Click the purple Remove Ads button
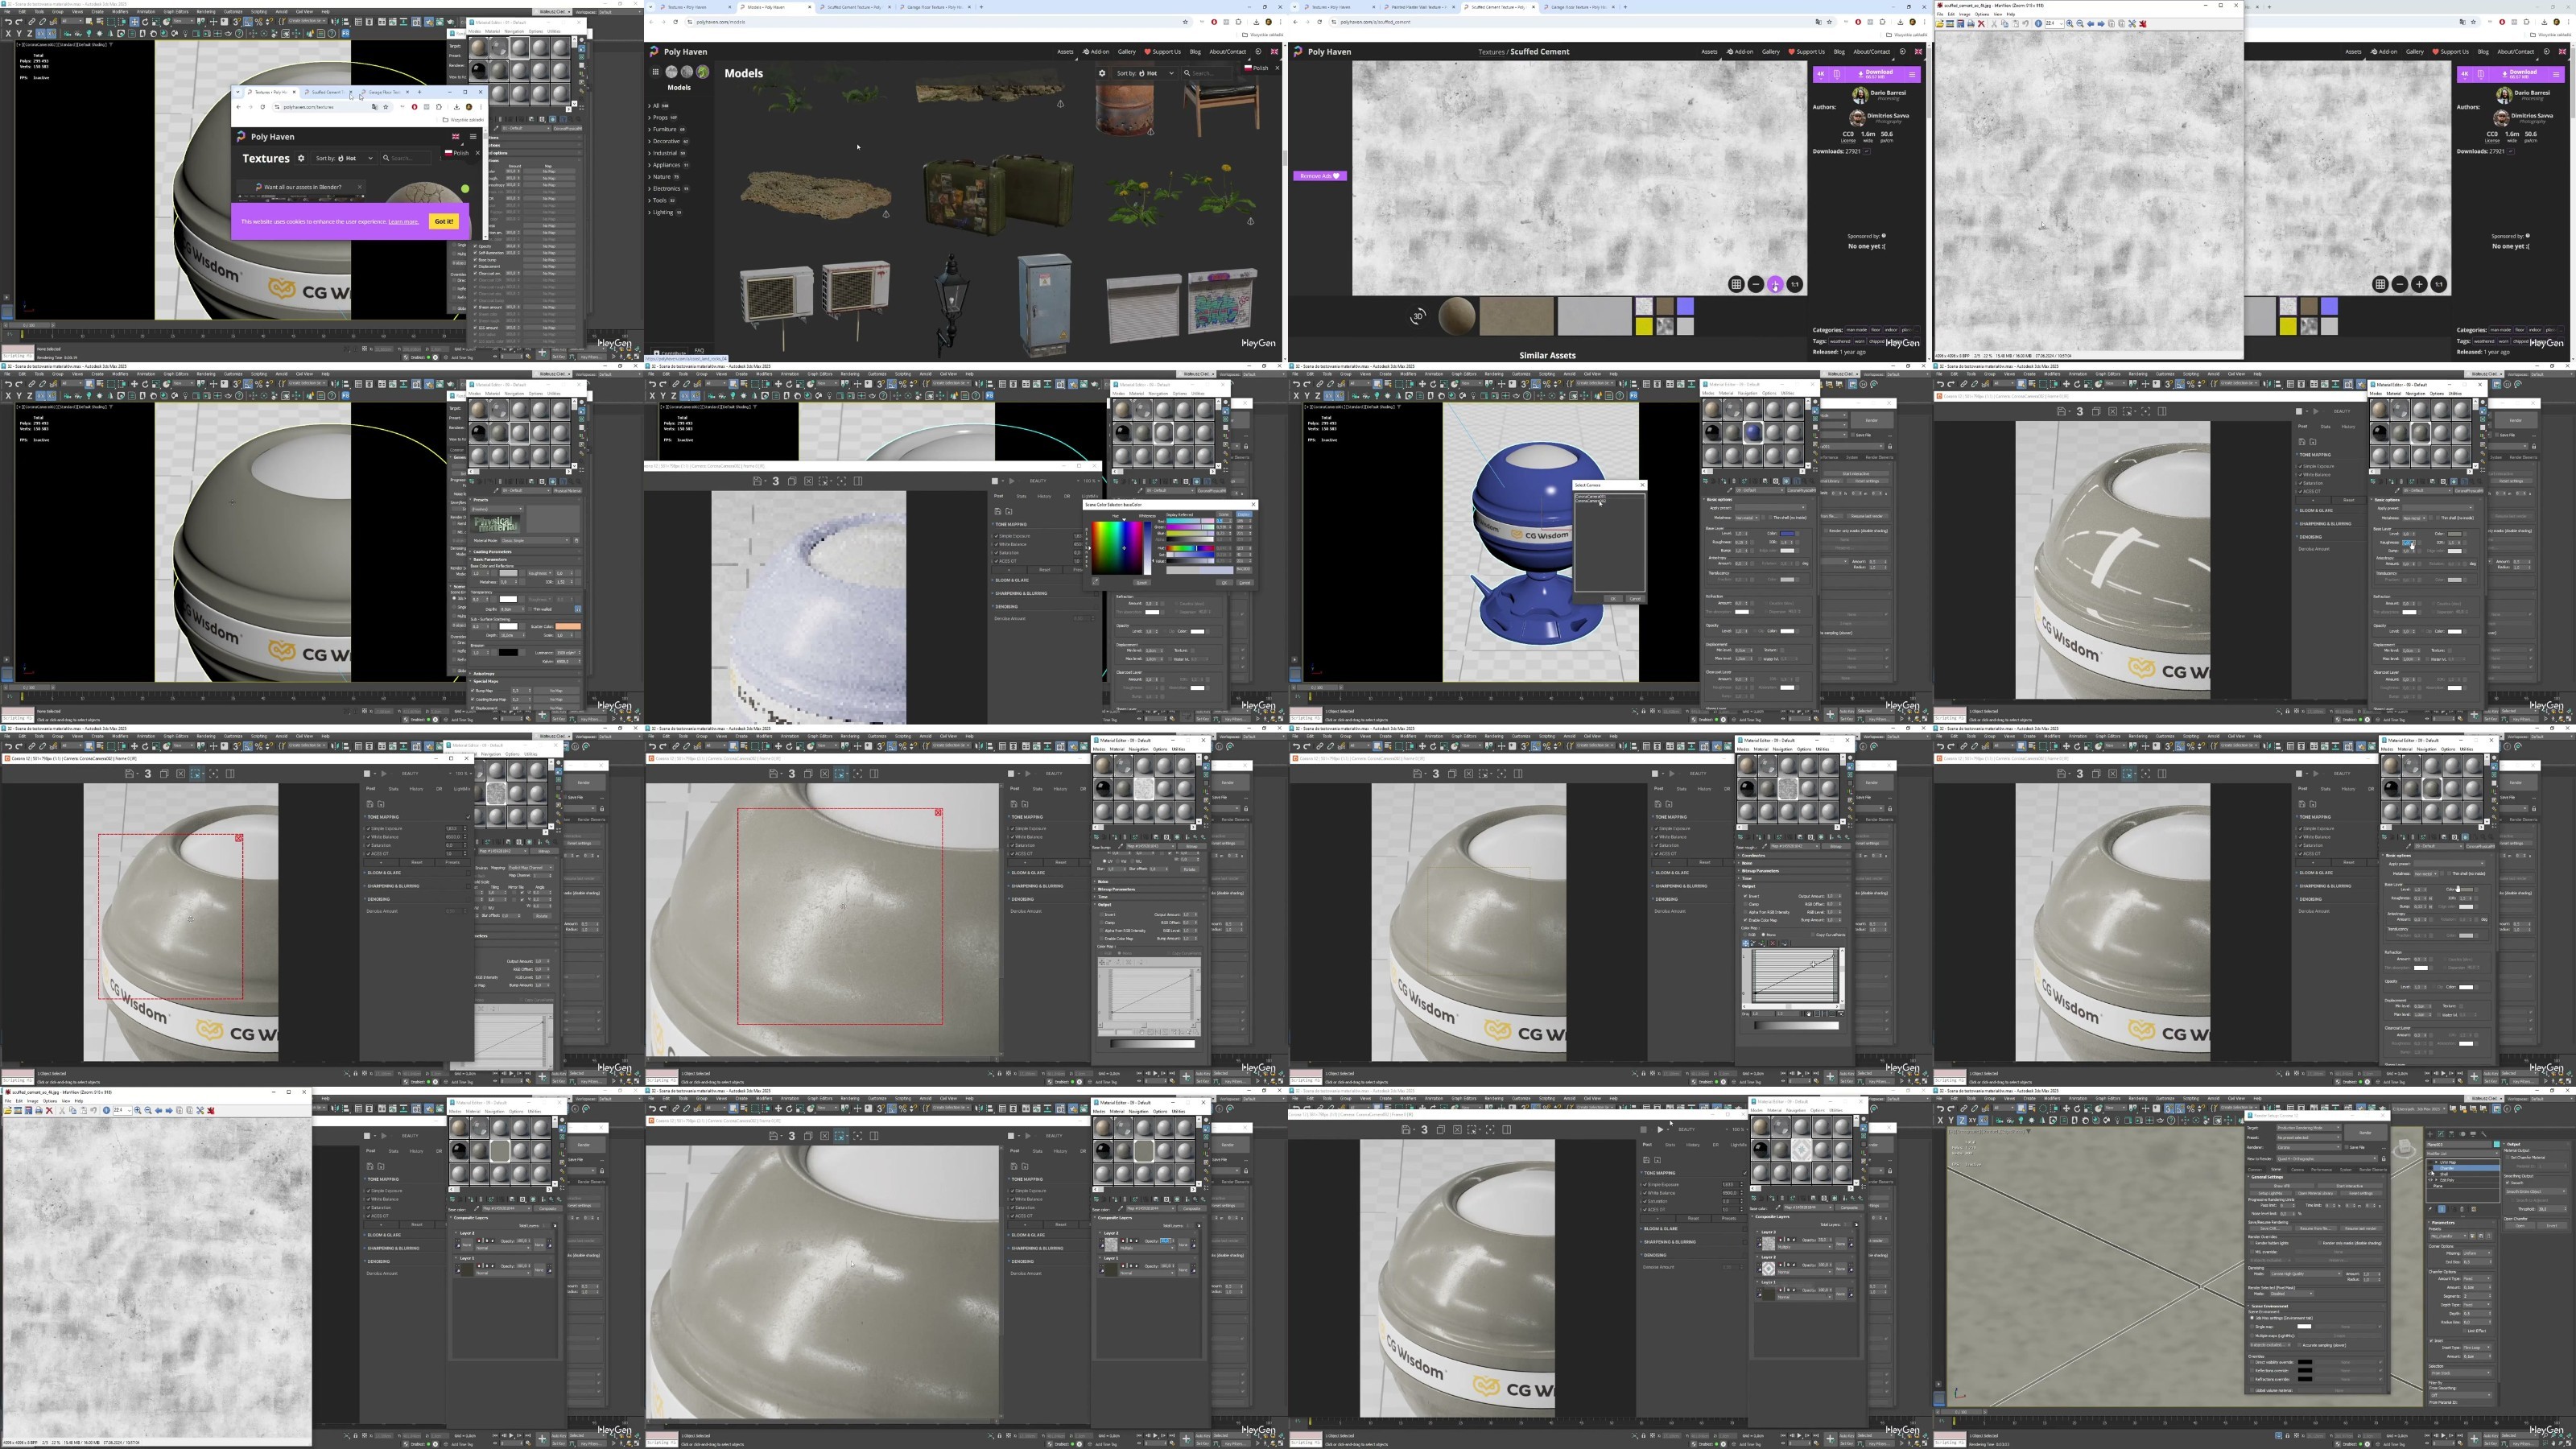Image resolution: width=2576 pixels, height=1449 pixels. 1320,176
